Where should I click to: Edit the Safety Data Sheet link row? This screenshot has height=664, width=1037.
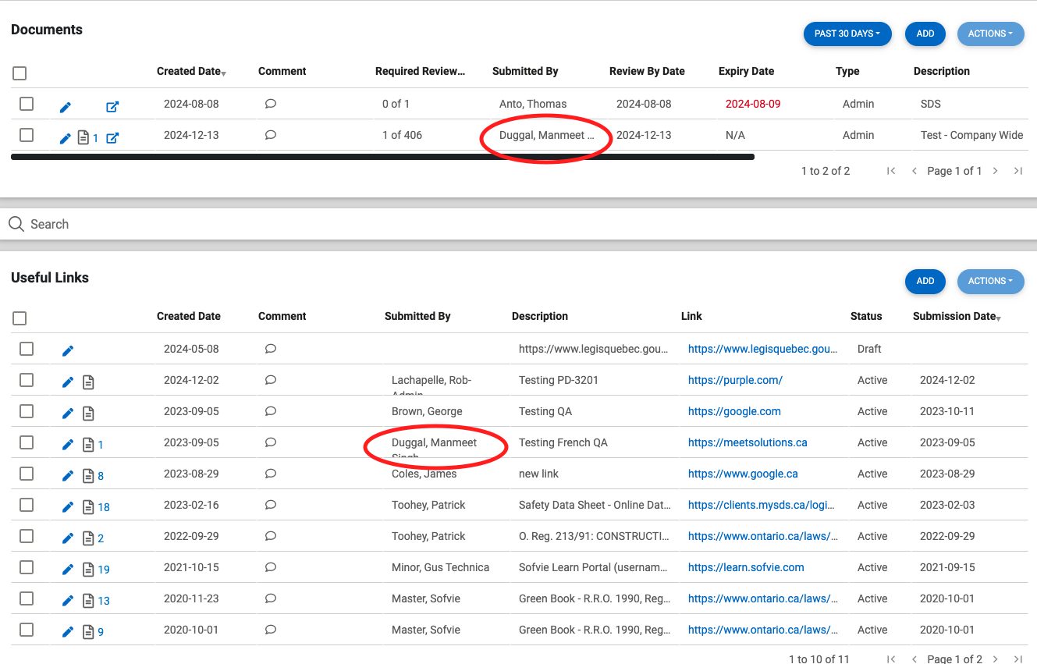pyautogui.click(x=68, y=507)
